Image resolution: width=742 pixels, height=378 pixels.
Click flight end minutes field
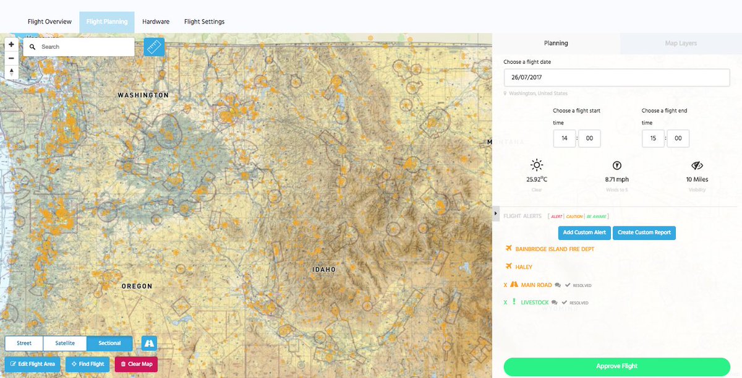(678, 139)
